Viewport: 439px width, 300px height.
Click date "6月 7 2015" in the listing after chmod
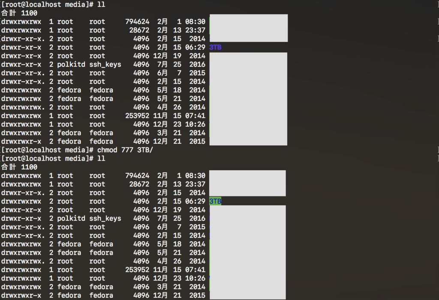click(181, 227)
